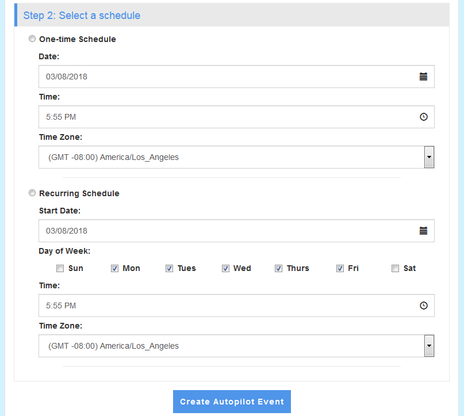The height and width of the screenshot is (416, 464).
Task: Open the Recurring Time Zone combo box
Action: [230, 346]
